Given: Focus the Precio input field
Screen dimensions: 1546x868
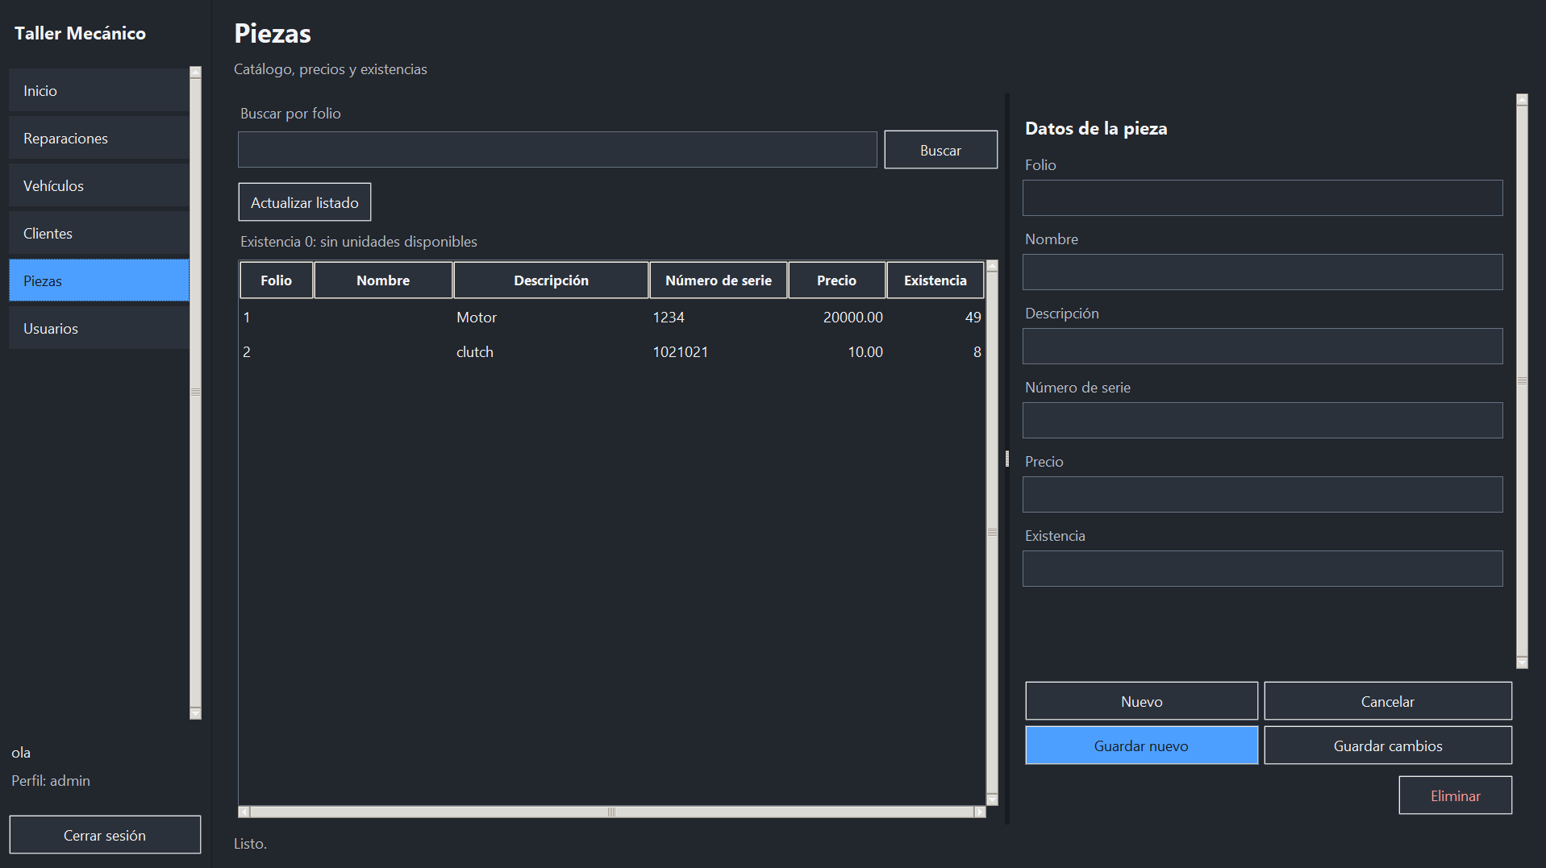Looking at the screenshot, I should tap(1262, 494).
